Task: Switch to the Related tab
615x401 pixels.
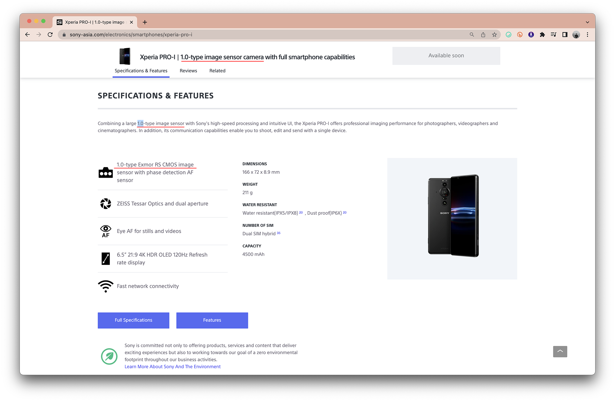Action: (217, 71)
